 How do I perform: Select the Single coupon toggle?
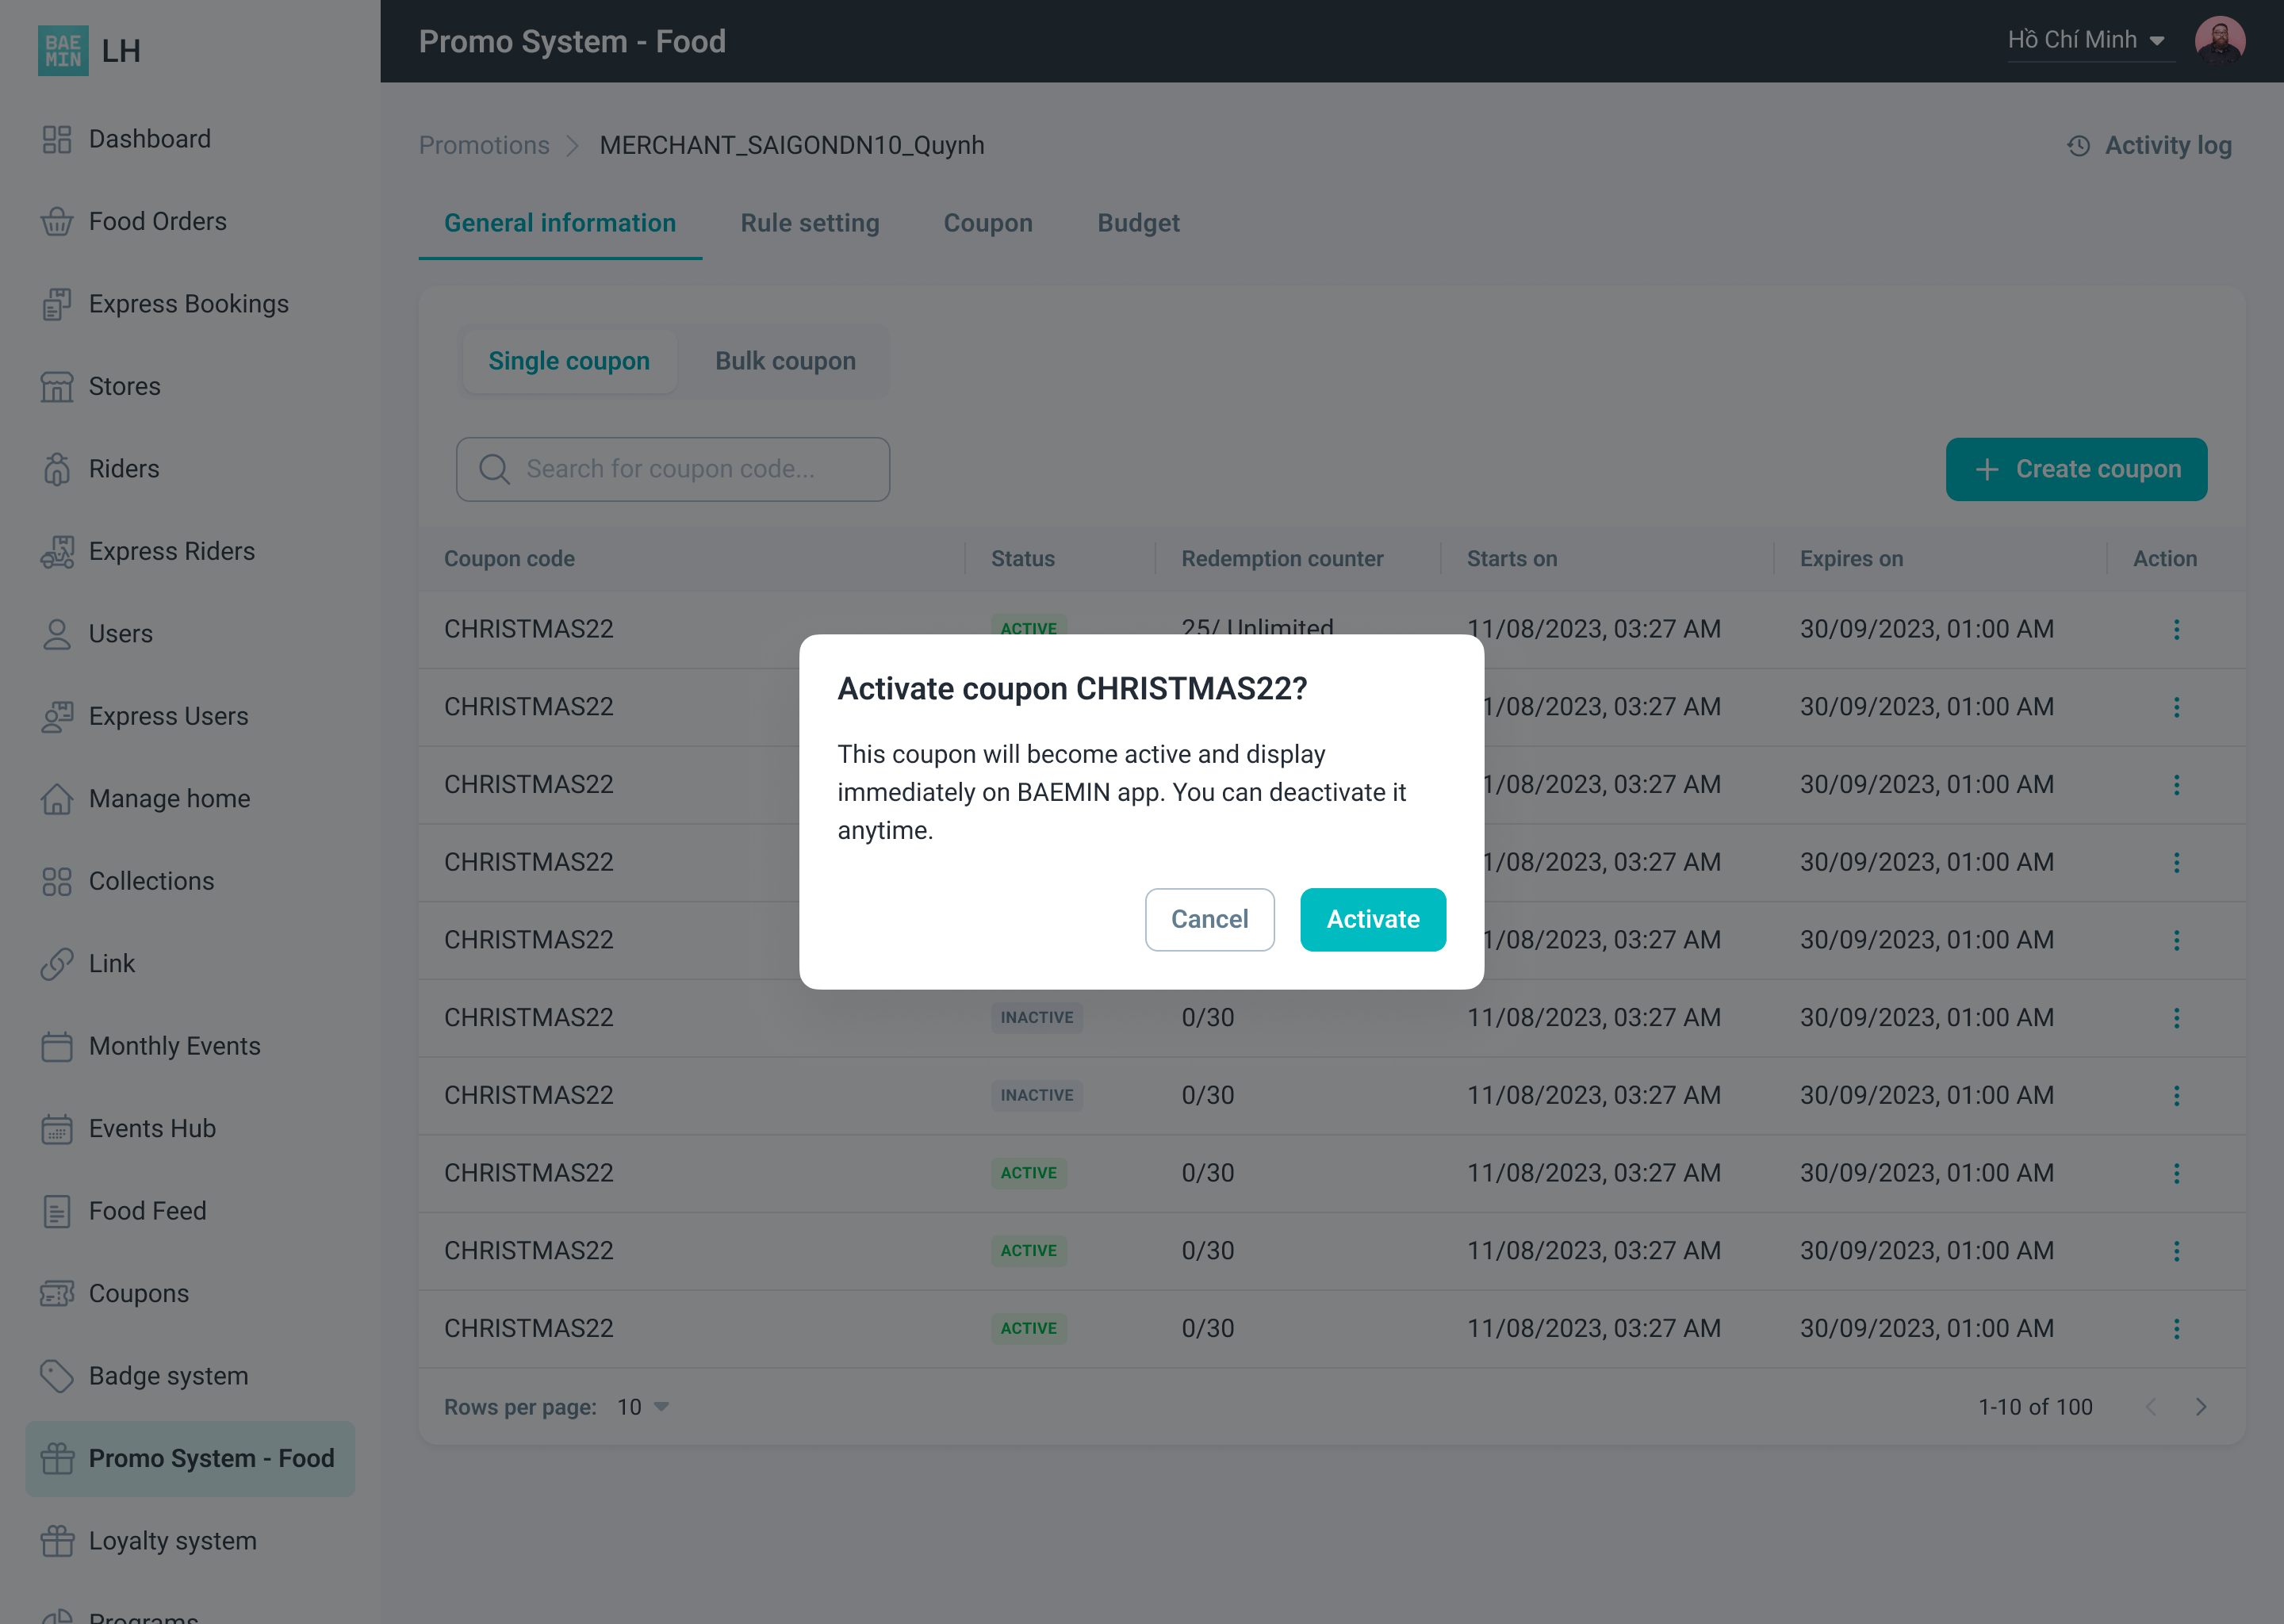click(x=568, y=361)
